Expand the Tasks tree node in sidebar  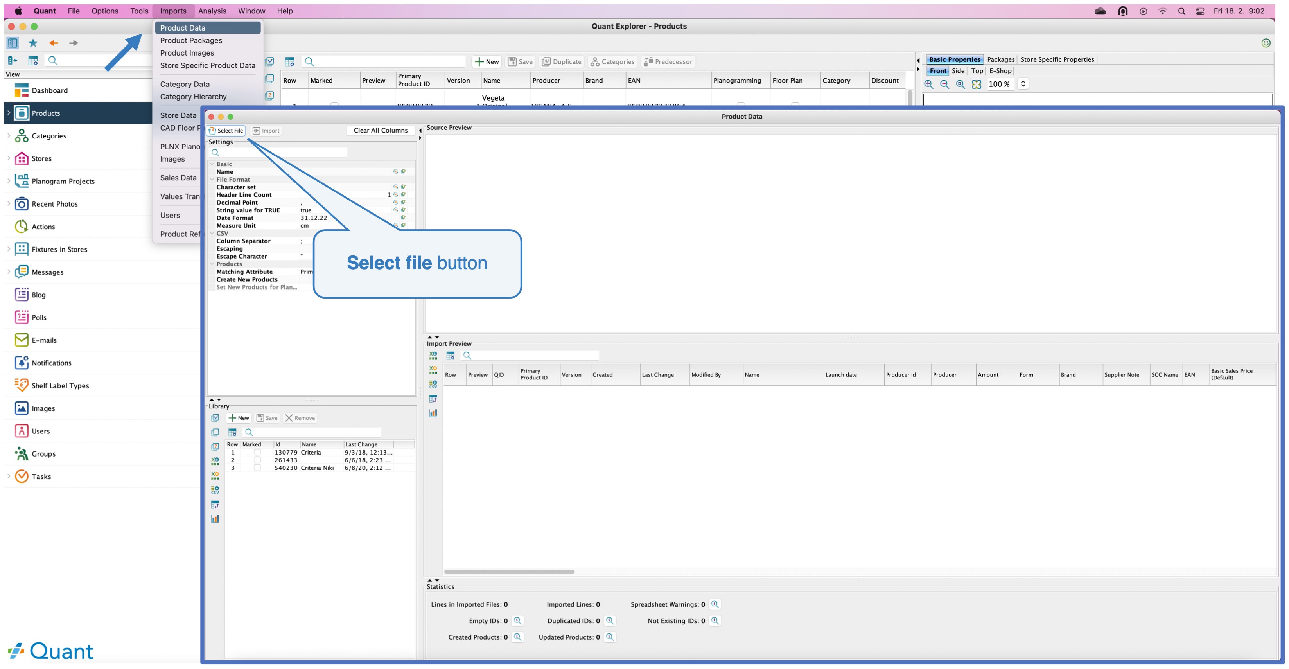coord(9,476)
